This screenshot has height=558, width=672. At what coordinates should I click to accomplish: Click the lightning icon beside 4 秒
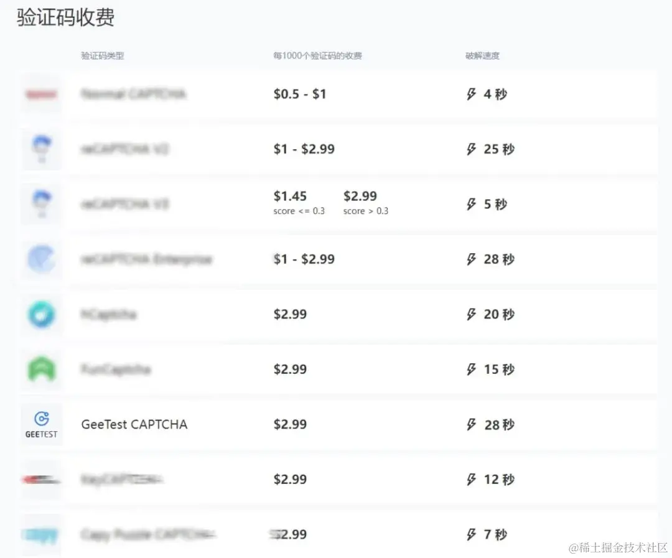(x=471, y=94)
